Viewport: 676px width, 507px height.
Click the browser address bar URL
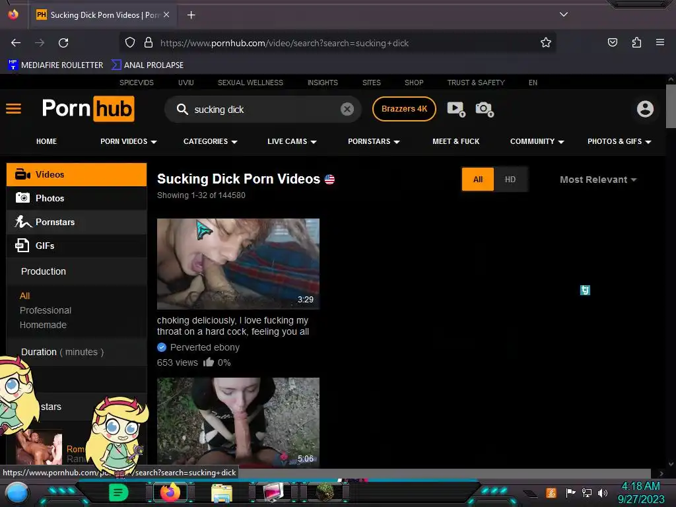(285, 43)
